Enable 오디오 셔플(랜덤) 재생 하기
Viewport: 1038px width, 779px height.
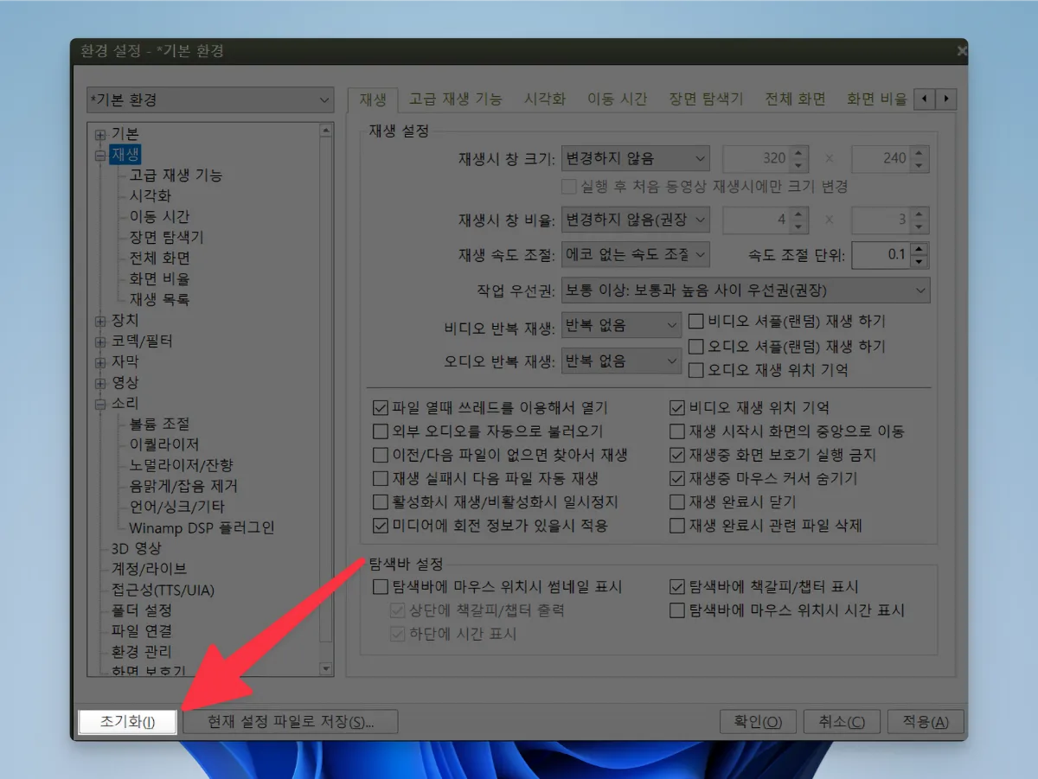pos(696,347)
